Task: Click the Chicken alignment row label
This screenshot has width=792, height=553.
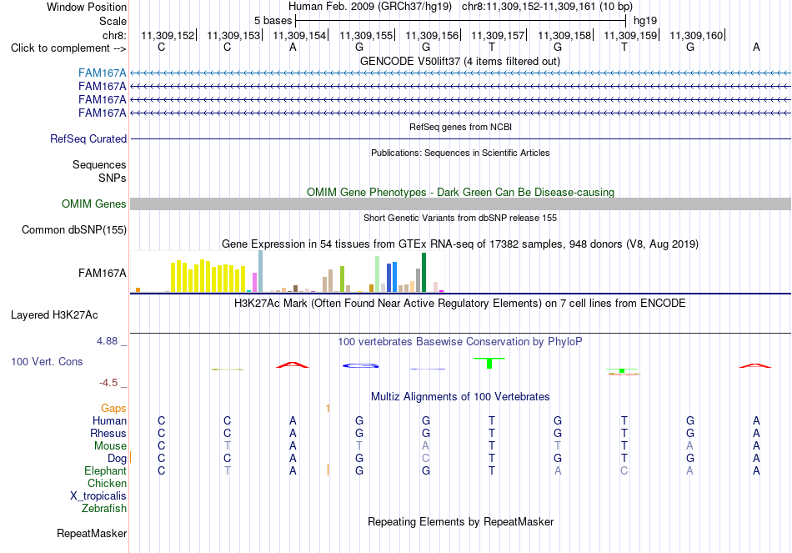Action: tap(107, 483)
